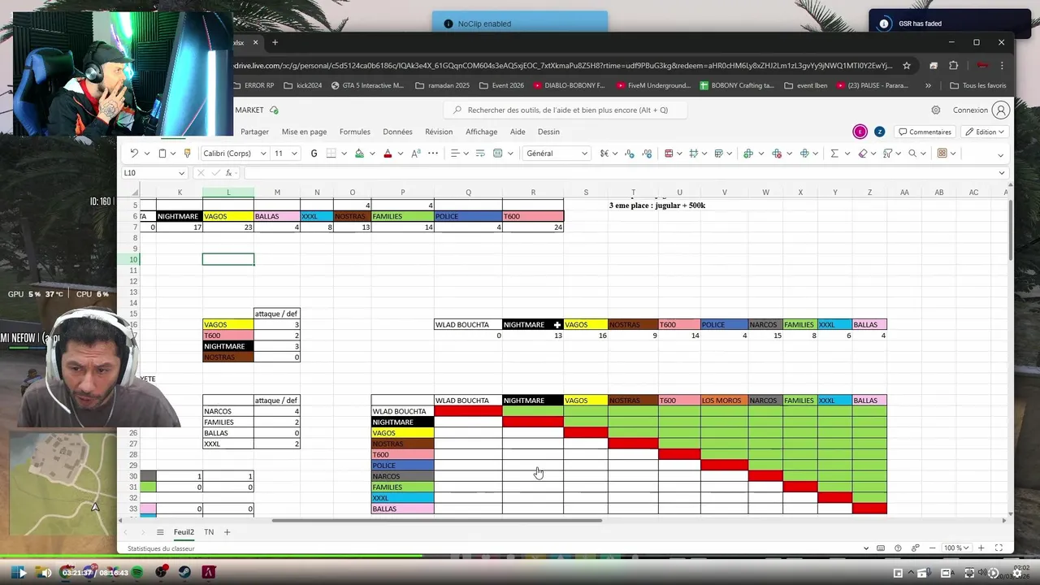Open the Général number format dropdown
This screenshot has width=1040, height=585.
[583, 153]
